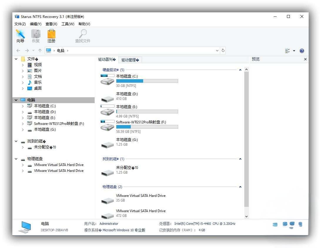Viewport: 321px width, 248px height.
Task: Open the help question mark icon
Action: coord(302,51)
